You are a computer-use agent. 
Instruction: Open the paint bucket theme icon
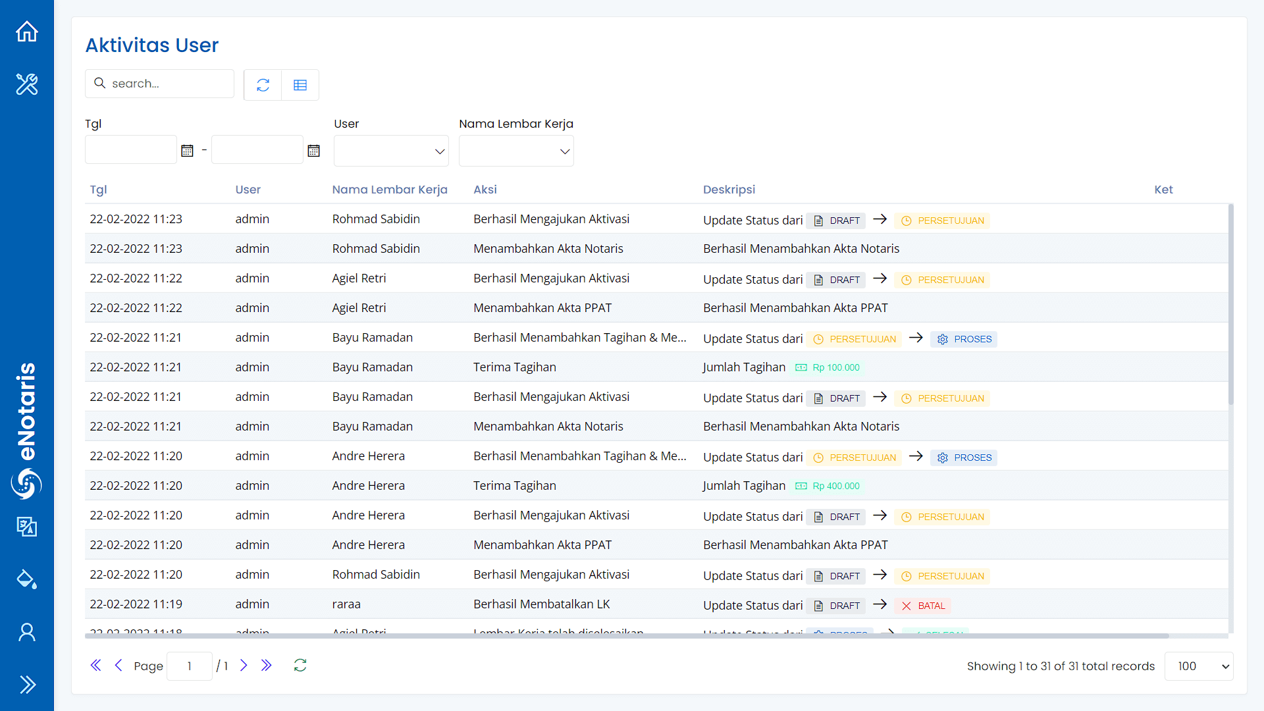(27, 579)
